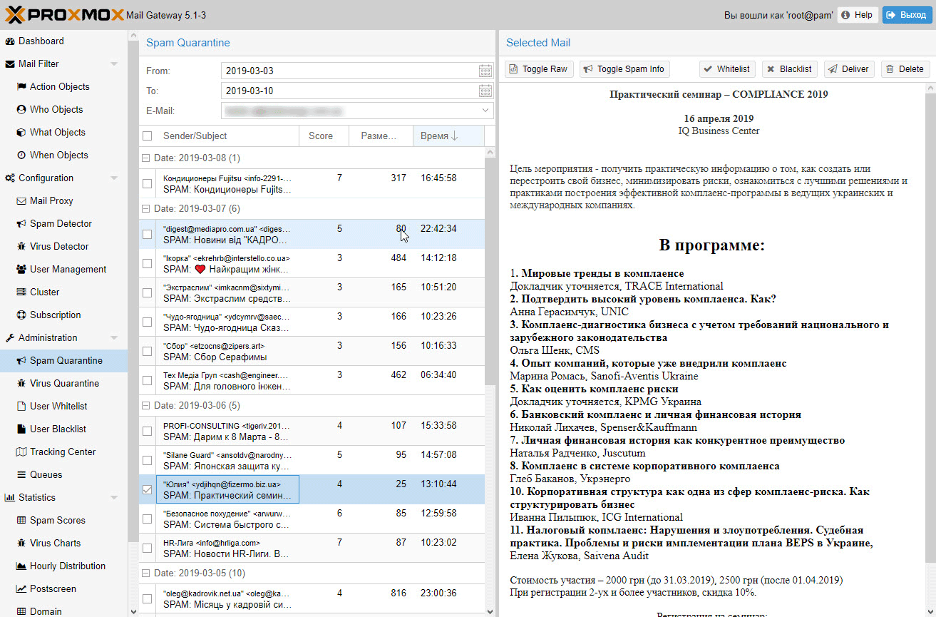Check the Кондиционеры Fujitsu mail checkbox
This screenshot has width=936, height=617.
147,183
